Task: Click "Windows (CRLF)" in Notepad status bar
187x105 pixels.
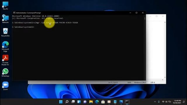Action: pos(140,83)
